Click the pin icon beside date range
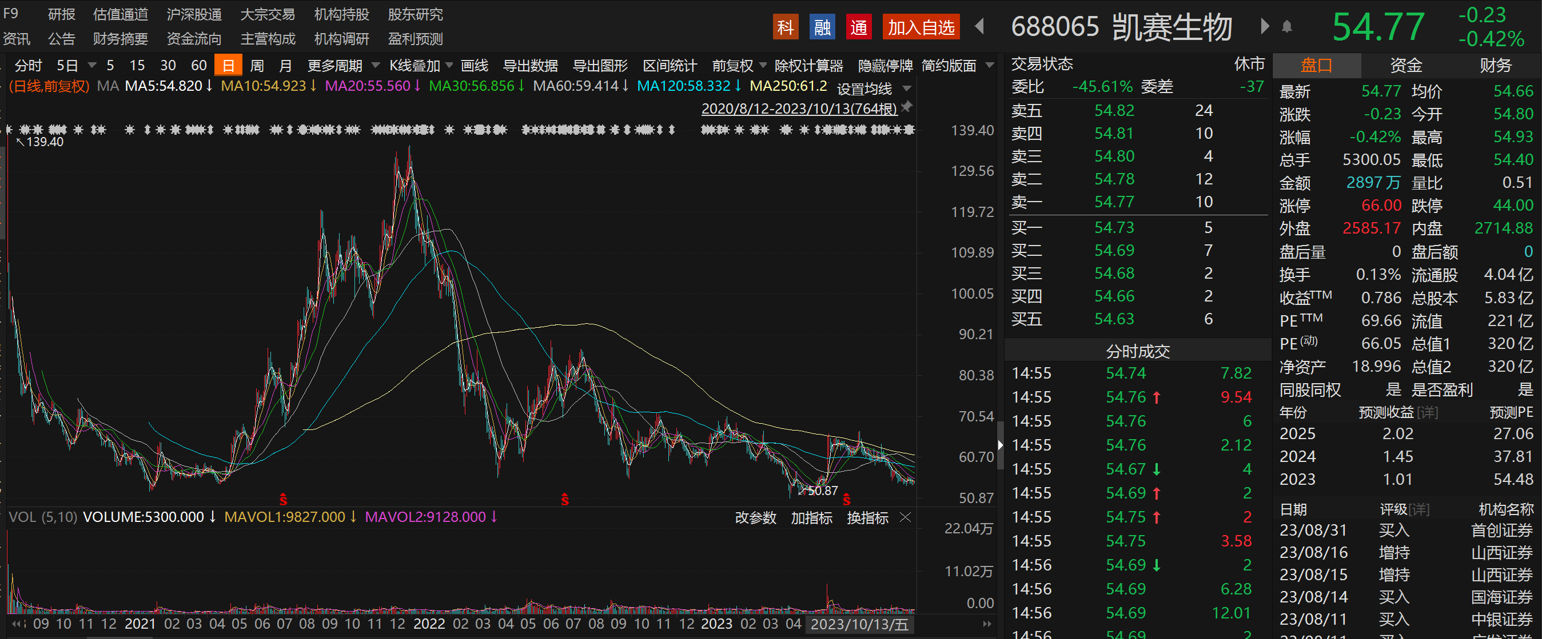This screenshot has height=639, width=1542. point(907,107)
